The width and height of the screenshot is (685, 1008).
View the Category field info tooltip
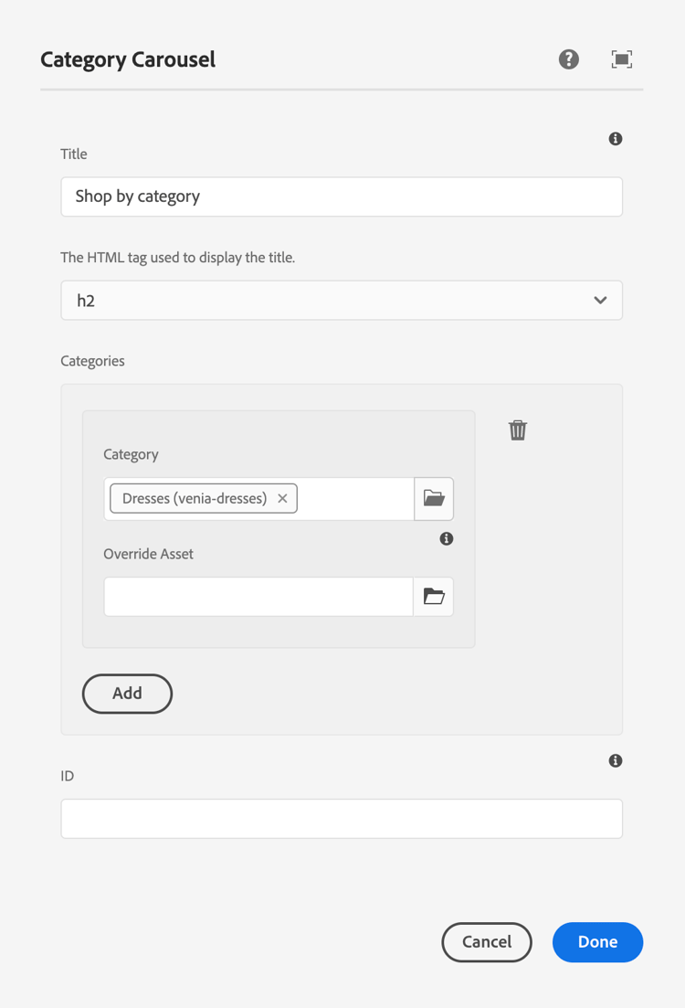point(447,538)
